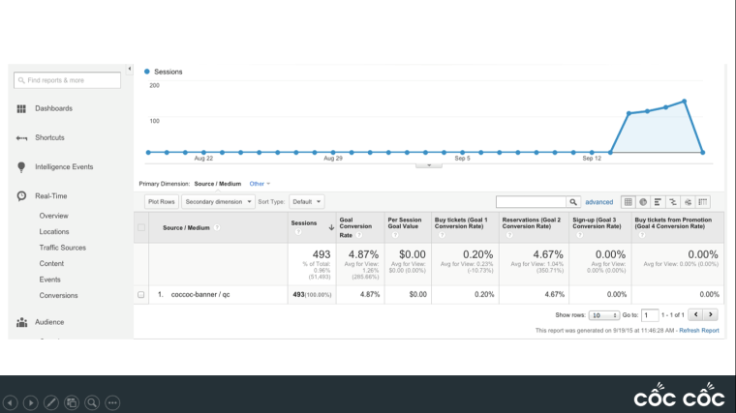Click the Real-Time clock icon
This screenshot has width=736, height=413.
(21, 196)
